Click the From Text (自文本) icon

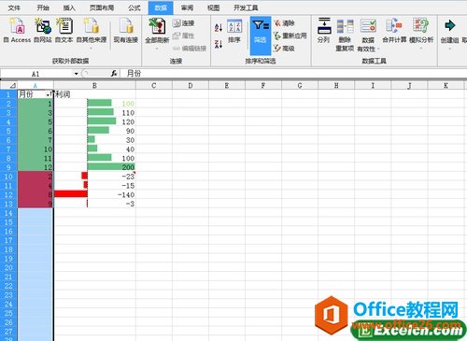[x=64, y=30]
